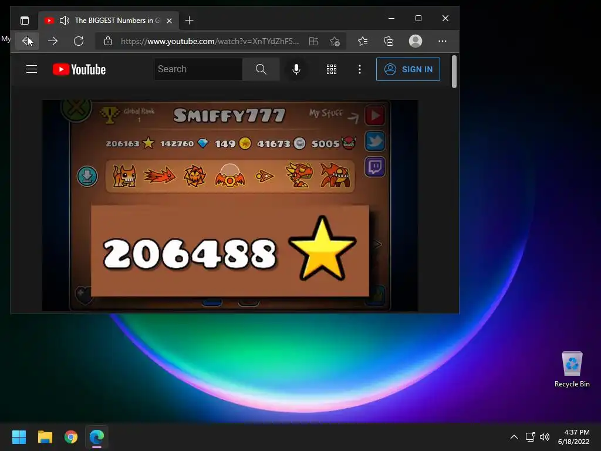Viewport: 601px width, 451px height.
Task: Go forward in Edge browser
Action: point(52,41)
